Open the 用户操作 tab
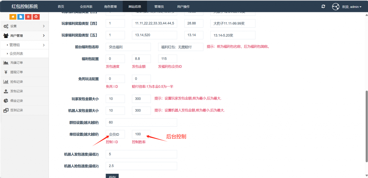Image resolution: width=368 pixels, height=178 pixels. [x=183, y=6]
